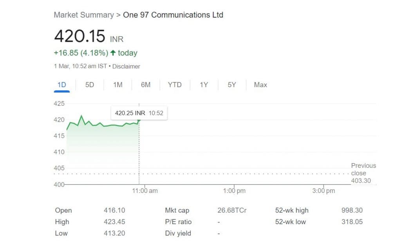This screenshot has height=246, width=401.
Task: Click the 1:00 pm time axis label
Action: (234, 191)
